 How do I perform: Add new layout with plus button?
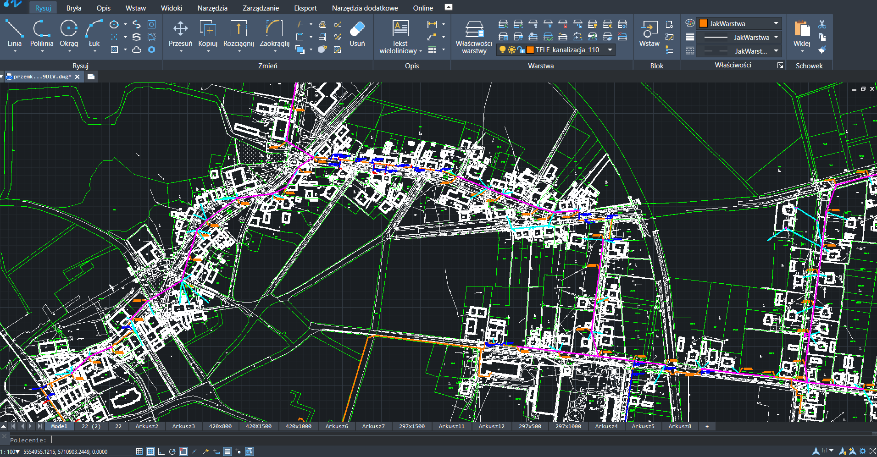[707, 426]
